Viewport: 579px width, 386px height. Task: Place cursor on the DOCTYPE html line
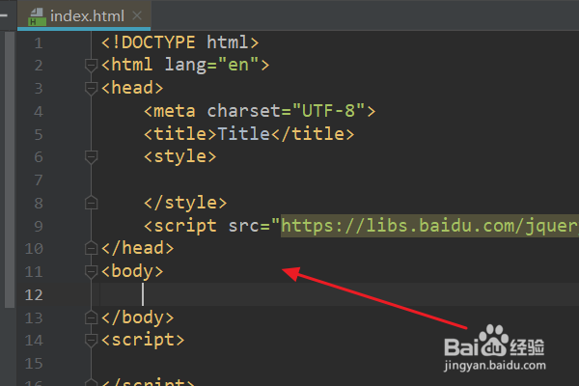tap(179, 42)
